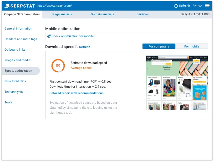Open the Domain analysis tab
This screenshot has width=214, height=162.
[x=102, y=14]
